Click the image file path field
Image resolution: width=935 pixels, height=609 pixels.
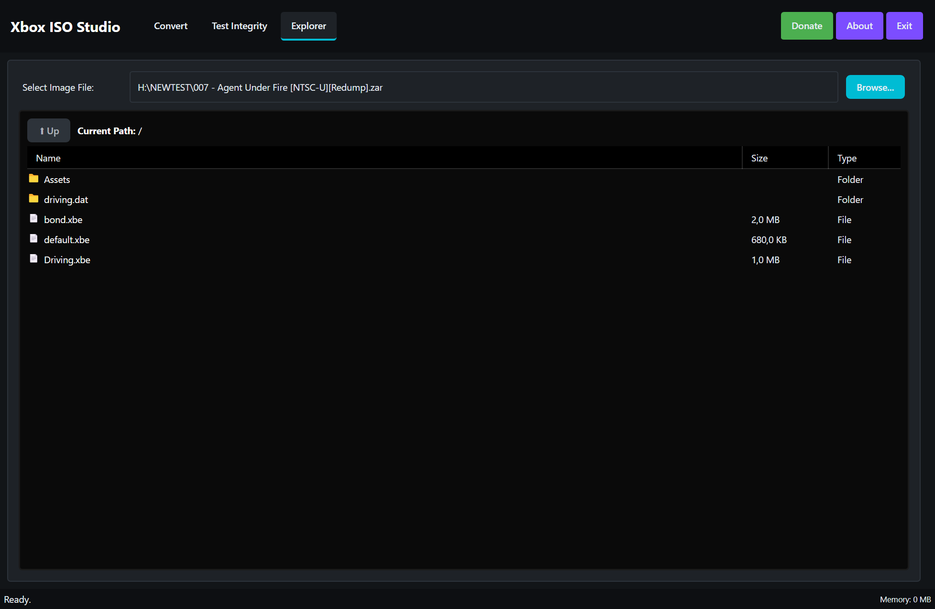coord(484,87)
